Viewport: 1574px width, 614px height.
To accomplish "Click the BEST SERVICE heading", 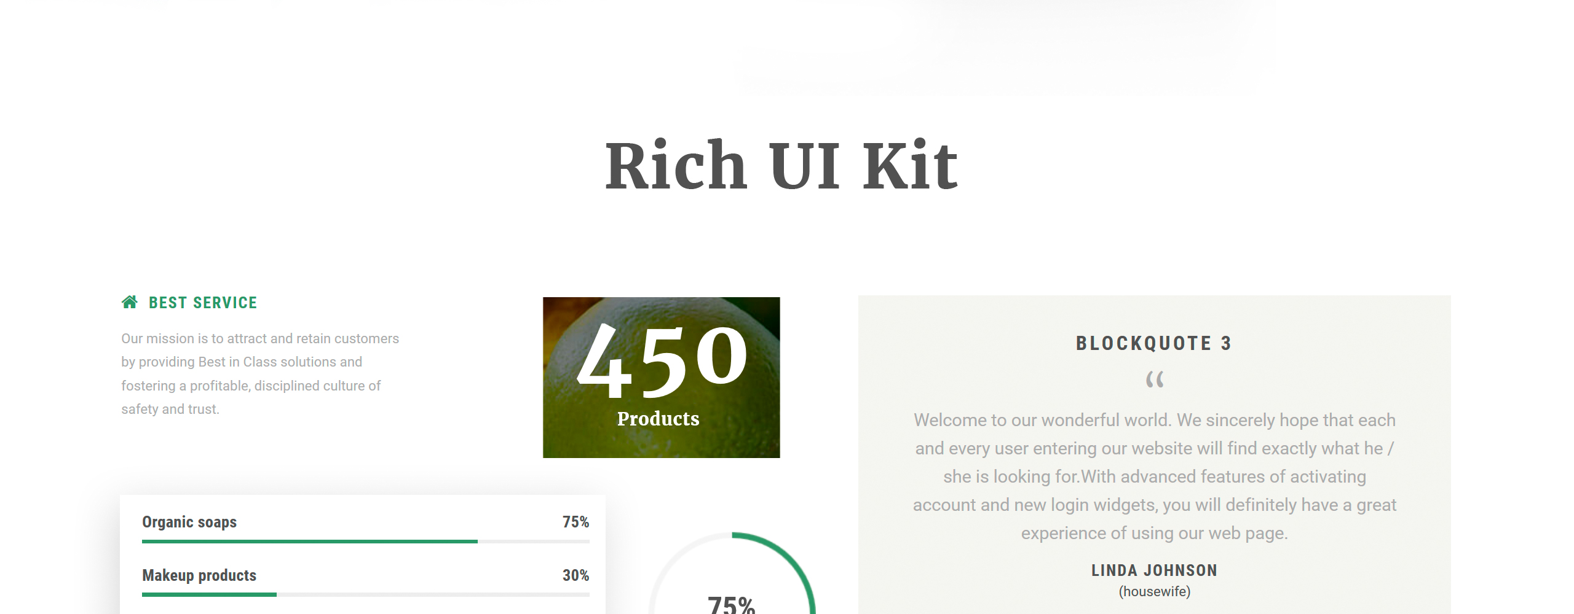I will click(x=203, y=303).
